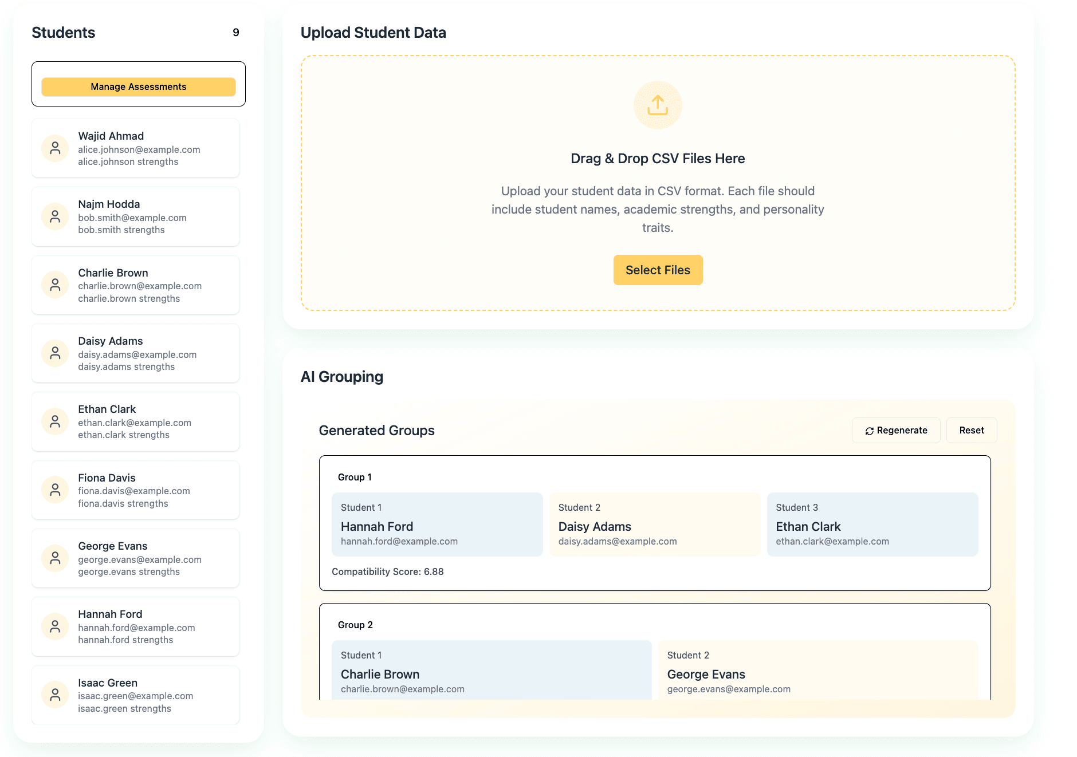Click Reset to clear generated groups

click(971, 430)
